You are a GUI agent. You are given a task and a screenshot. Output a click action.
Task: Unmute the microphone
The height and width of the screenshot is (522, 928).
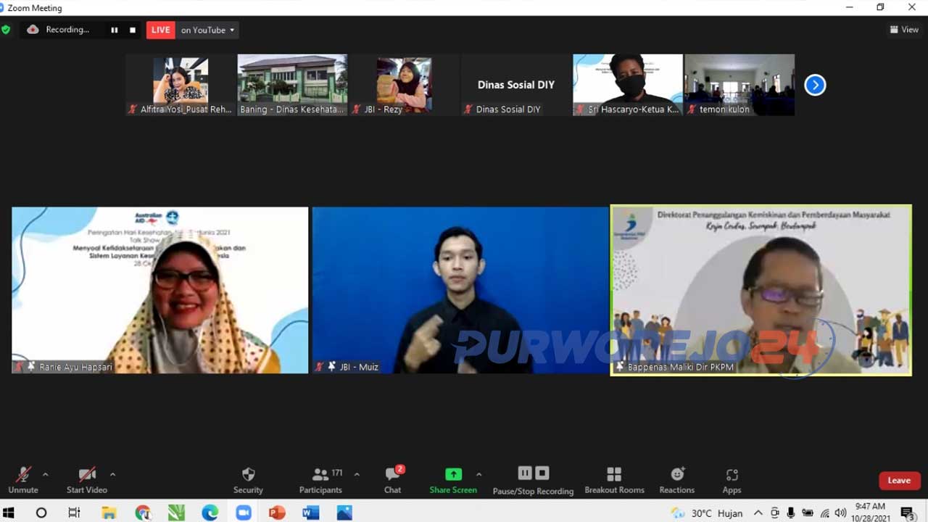click(23, 480)
